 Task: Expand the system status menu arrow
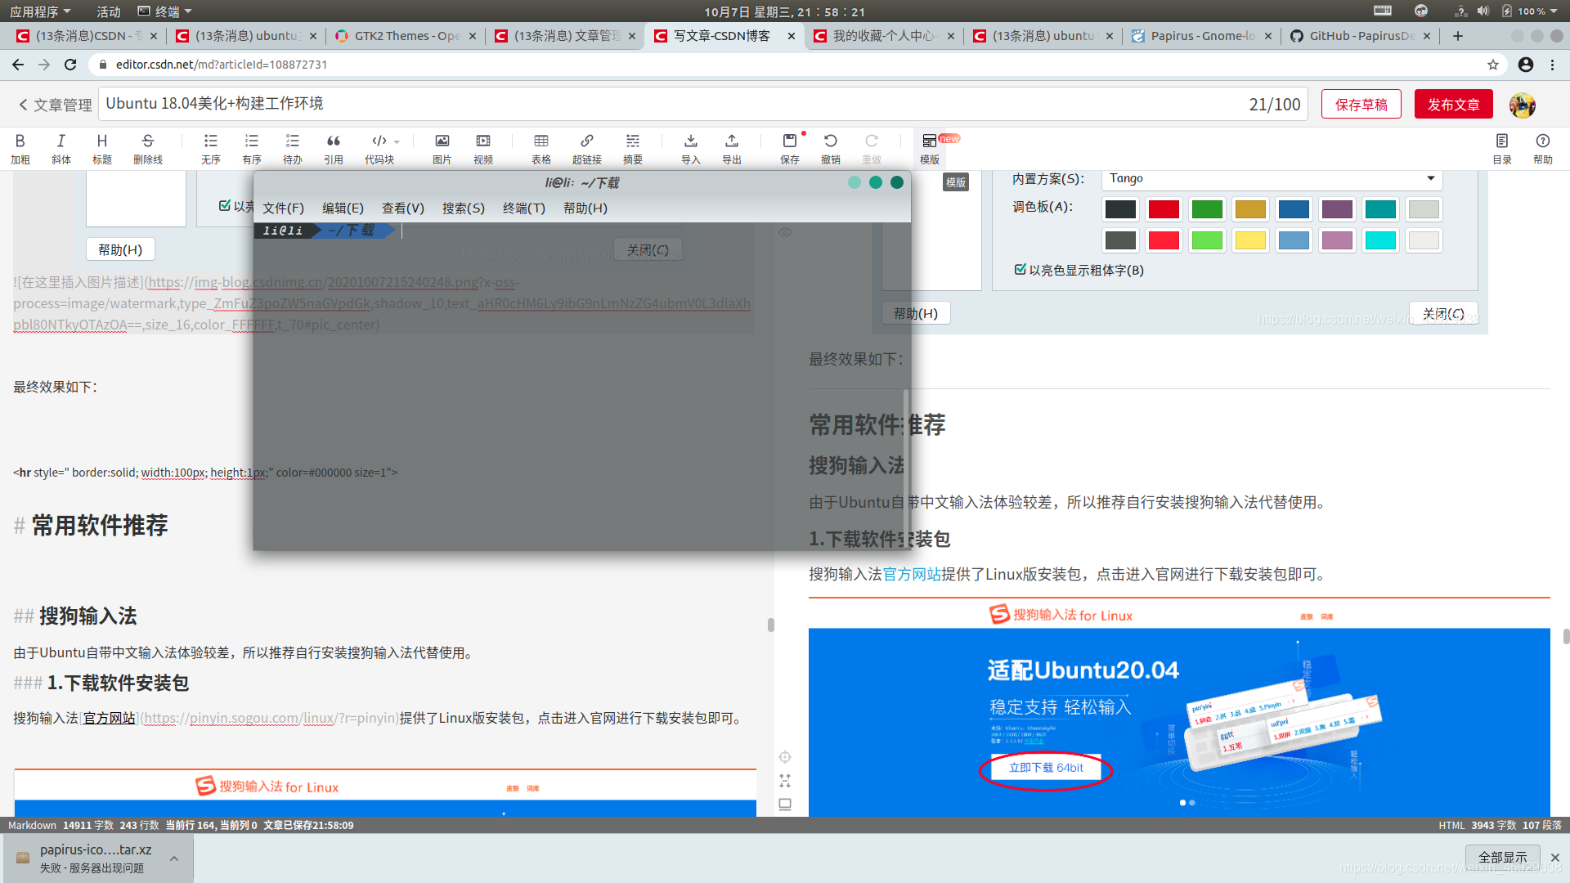1554,11
